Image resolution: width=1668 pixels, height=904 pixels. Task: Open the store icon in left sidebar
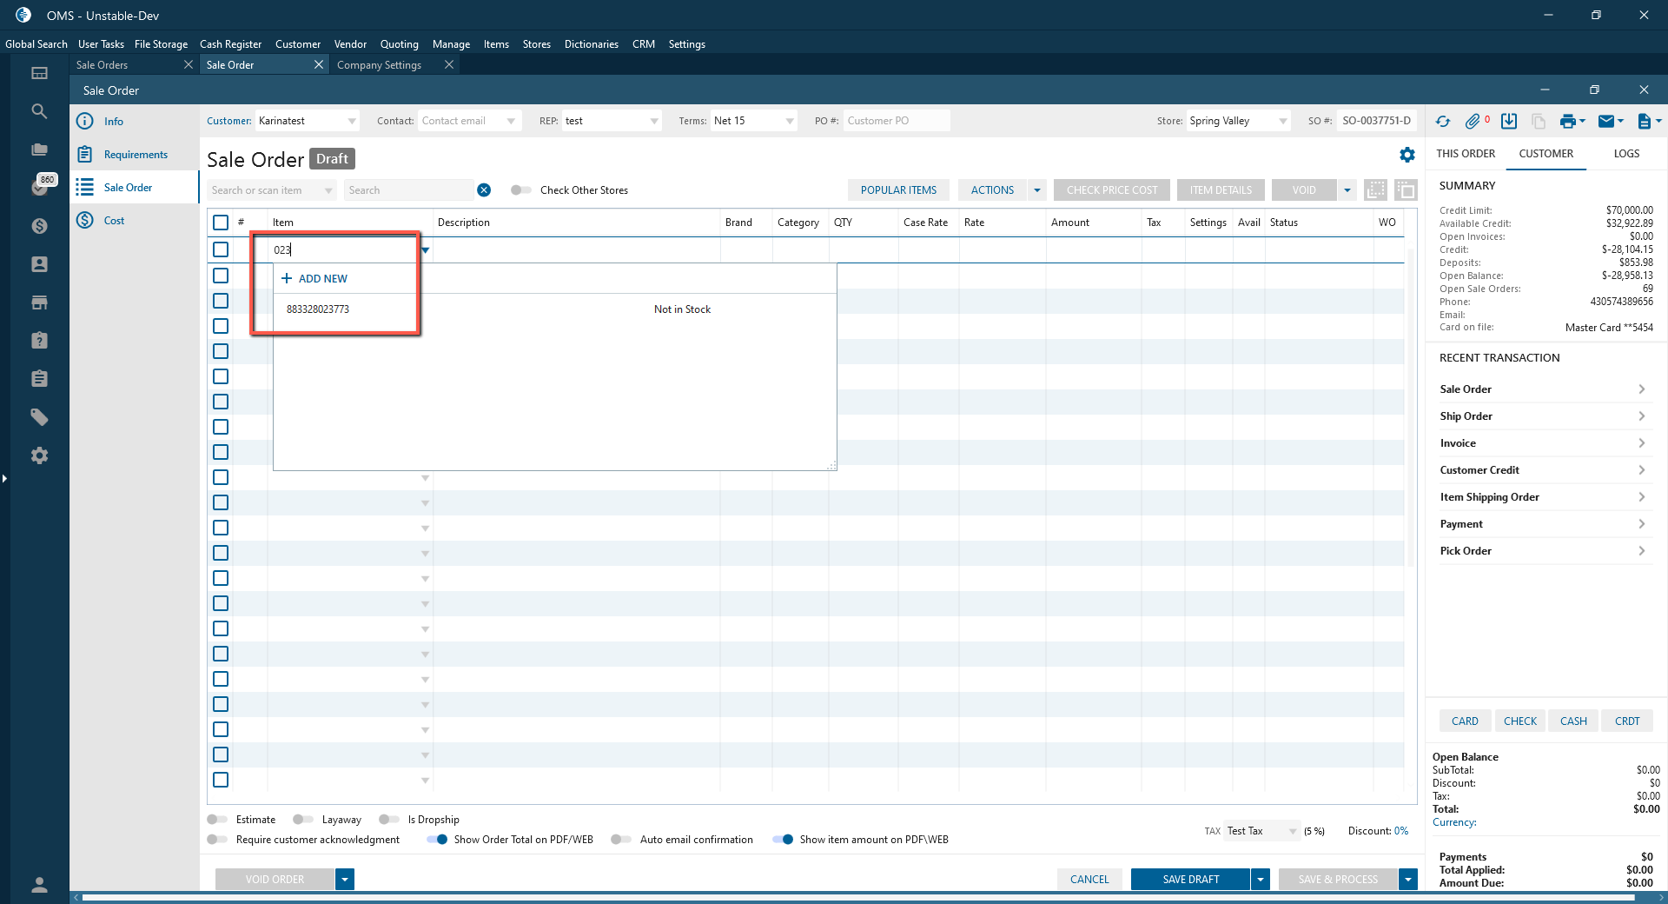39,302
